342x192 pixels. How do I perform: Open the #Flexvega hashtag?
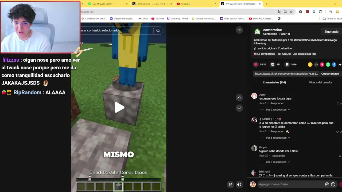coord(331,40)
